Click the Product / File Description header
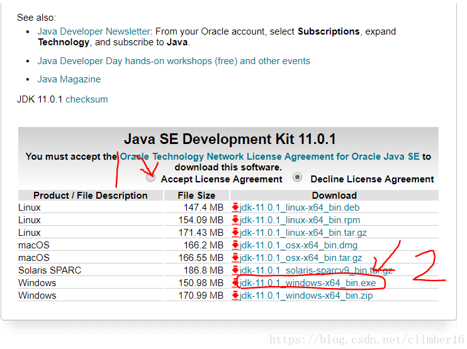The image size is (467, 349). tap(91, 195)
